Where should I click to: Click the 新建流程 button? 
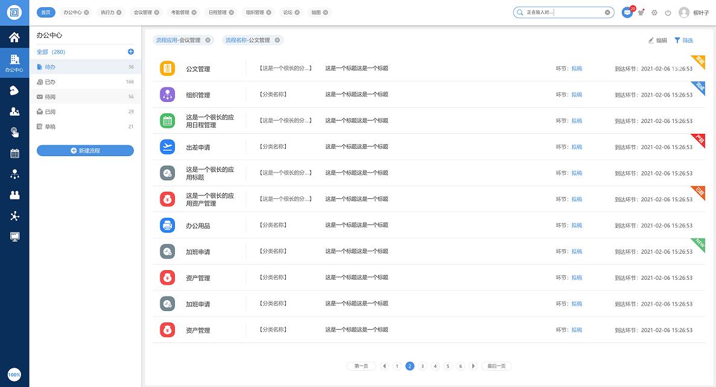(x=85, y=150)
